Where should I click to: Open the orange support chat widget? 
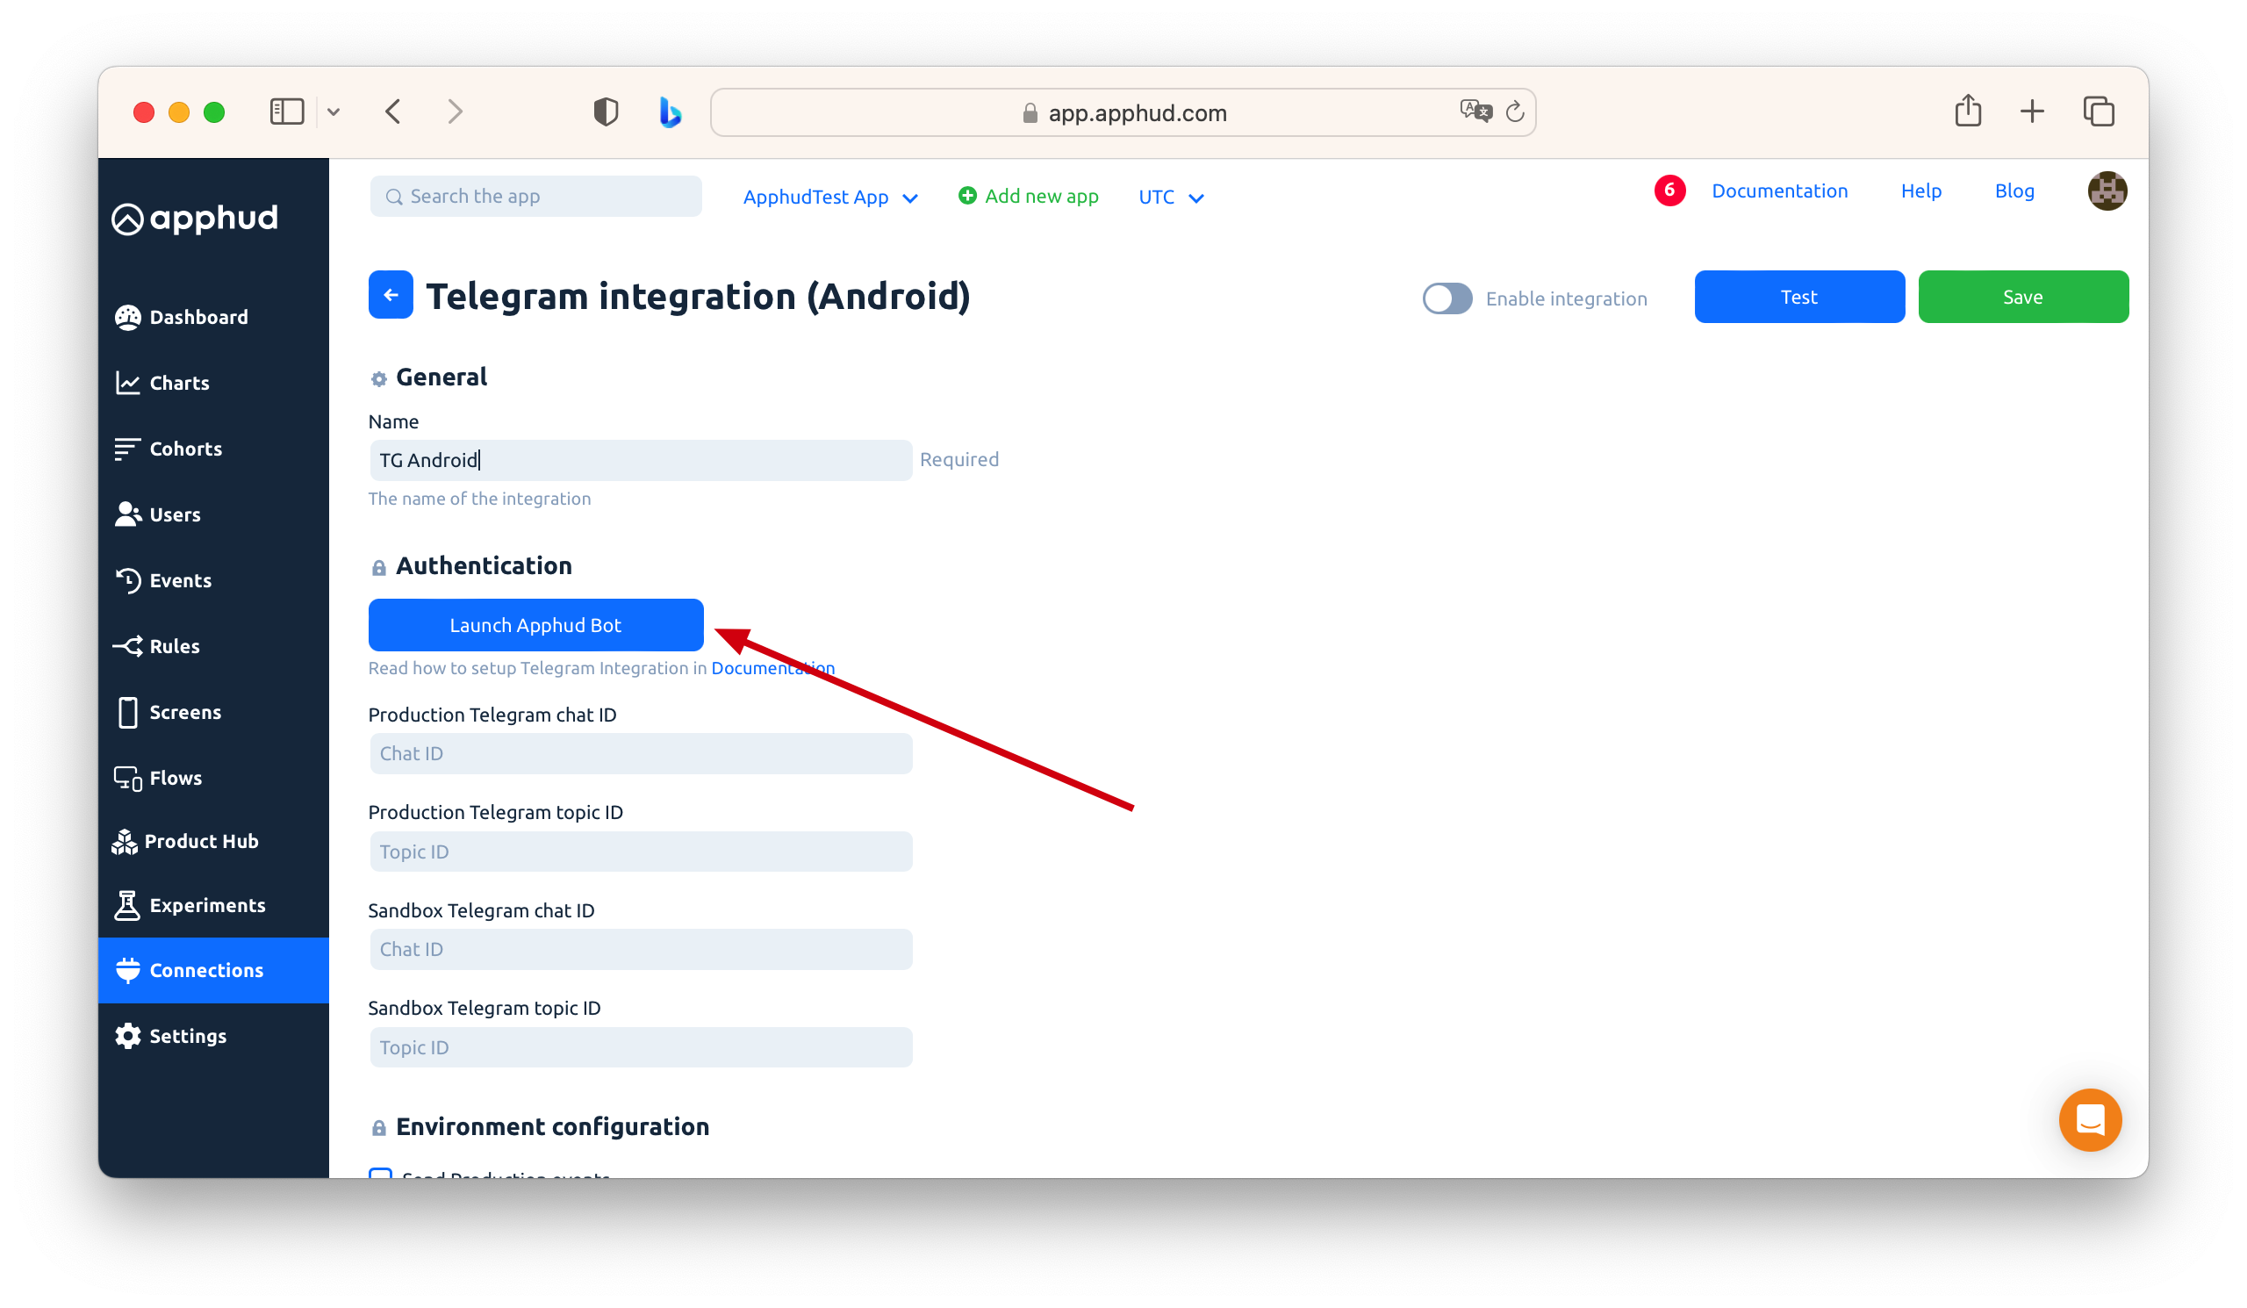click(x=2089, y=1120)
